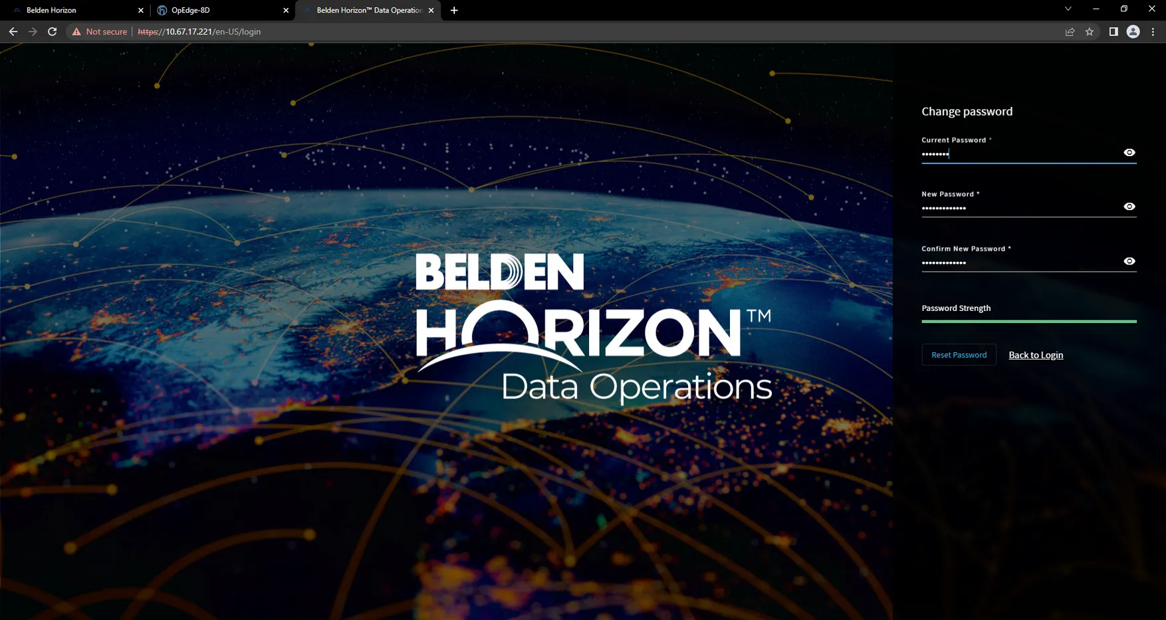This screenshot has height=620, width=1166.
Task: Go forward to the next page
Action: tap(33, 32)
